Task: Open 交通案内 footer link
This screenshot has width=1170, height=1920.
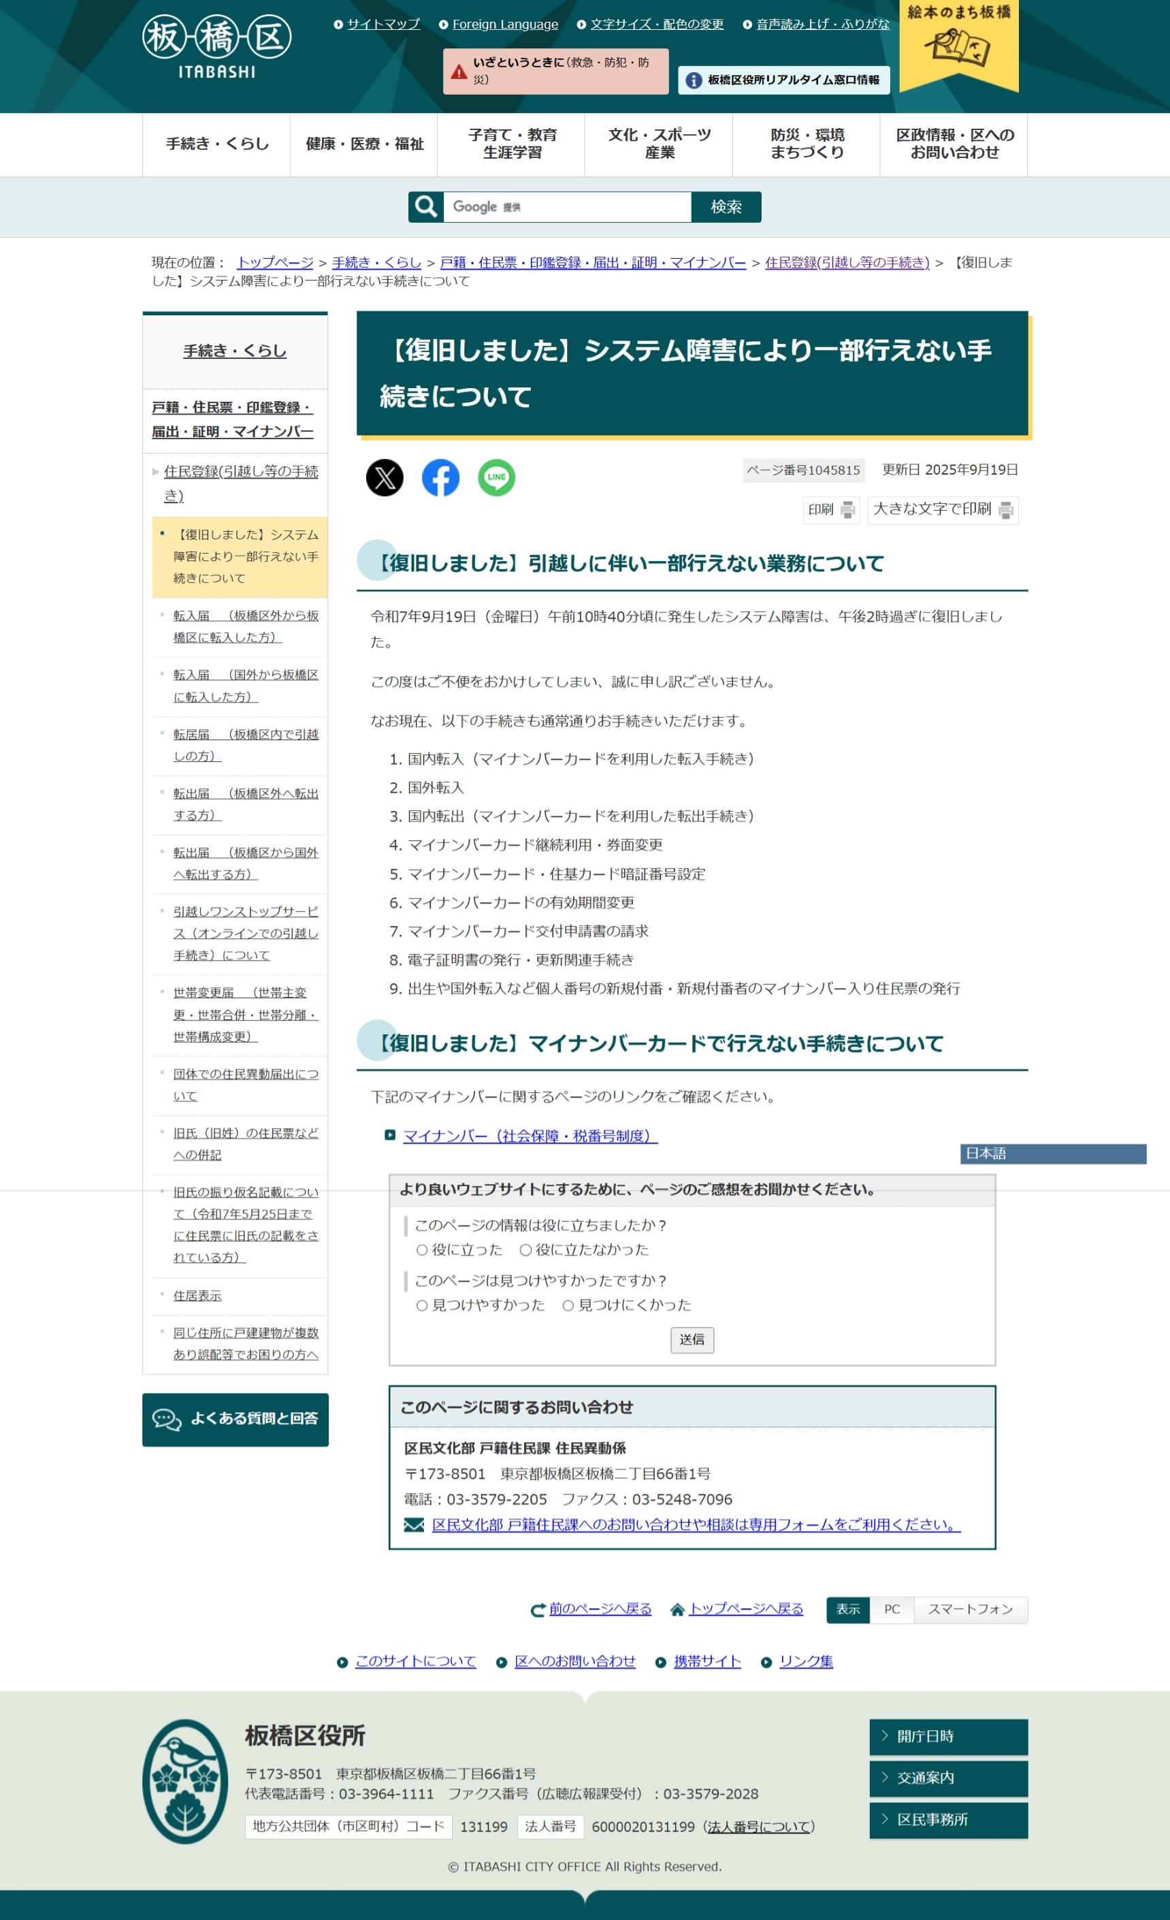Action: pyautogui.click(x=949, y=1778)
